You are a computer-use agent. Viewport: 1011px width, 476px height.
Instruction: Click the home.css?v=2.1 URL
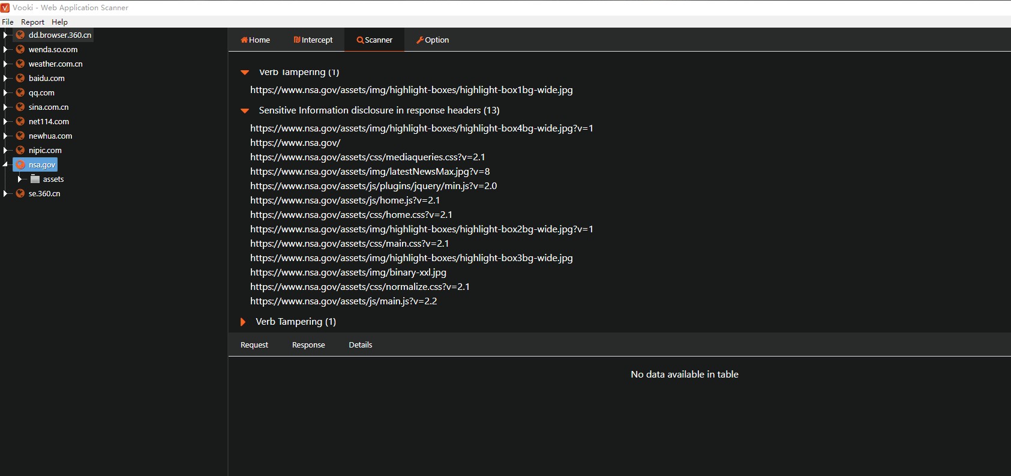pyautogui.click(x=352, y=215)
